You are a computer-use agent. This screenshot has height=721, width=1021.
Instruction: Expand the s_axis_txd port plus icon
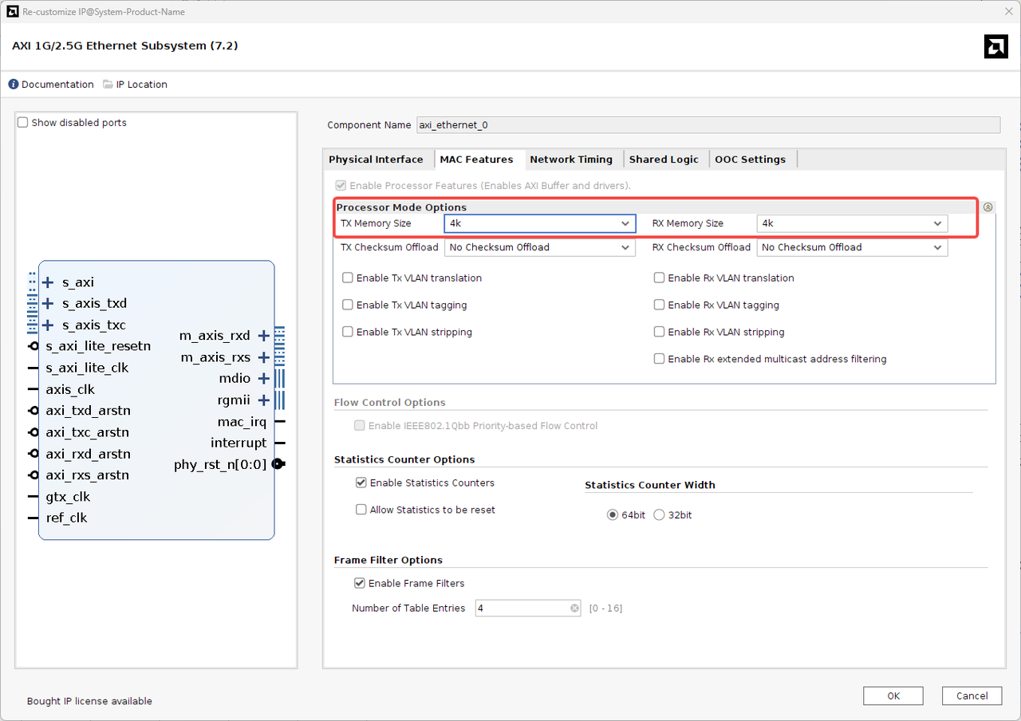[x=48, y=304]
